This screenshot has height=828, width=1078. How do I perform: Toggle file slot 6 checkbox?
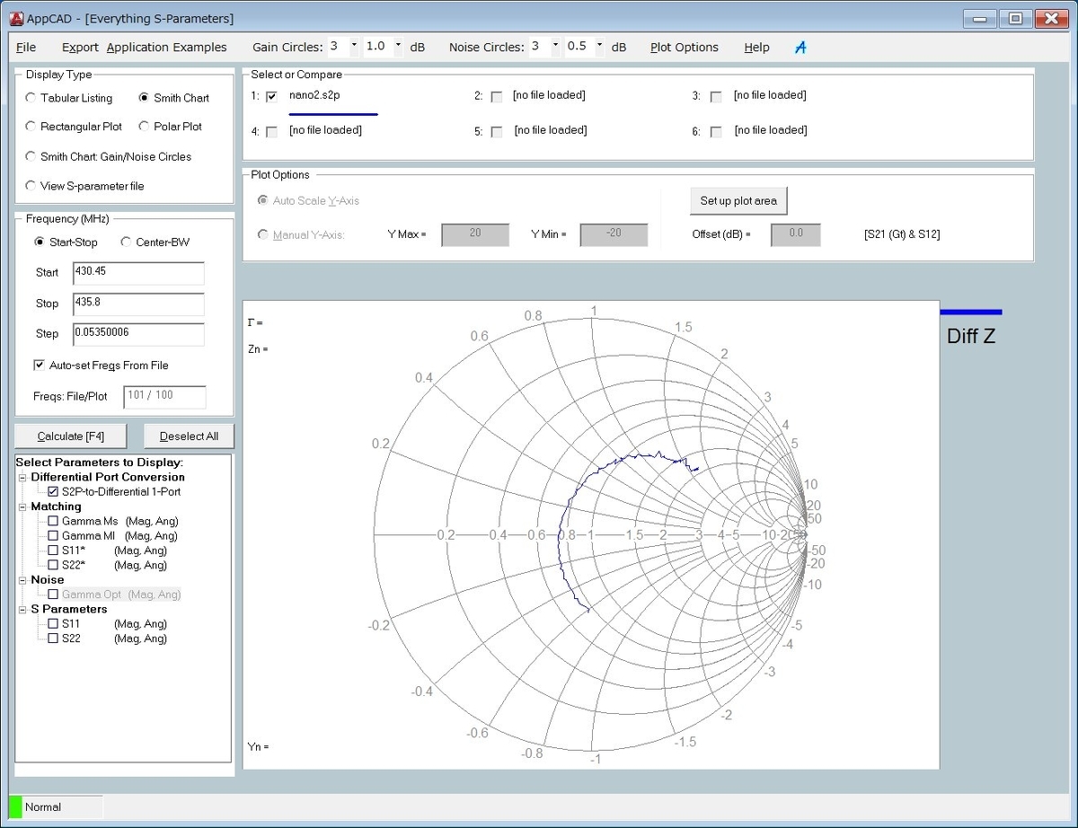point(716,132)
